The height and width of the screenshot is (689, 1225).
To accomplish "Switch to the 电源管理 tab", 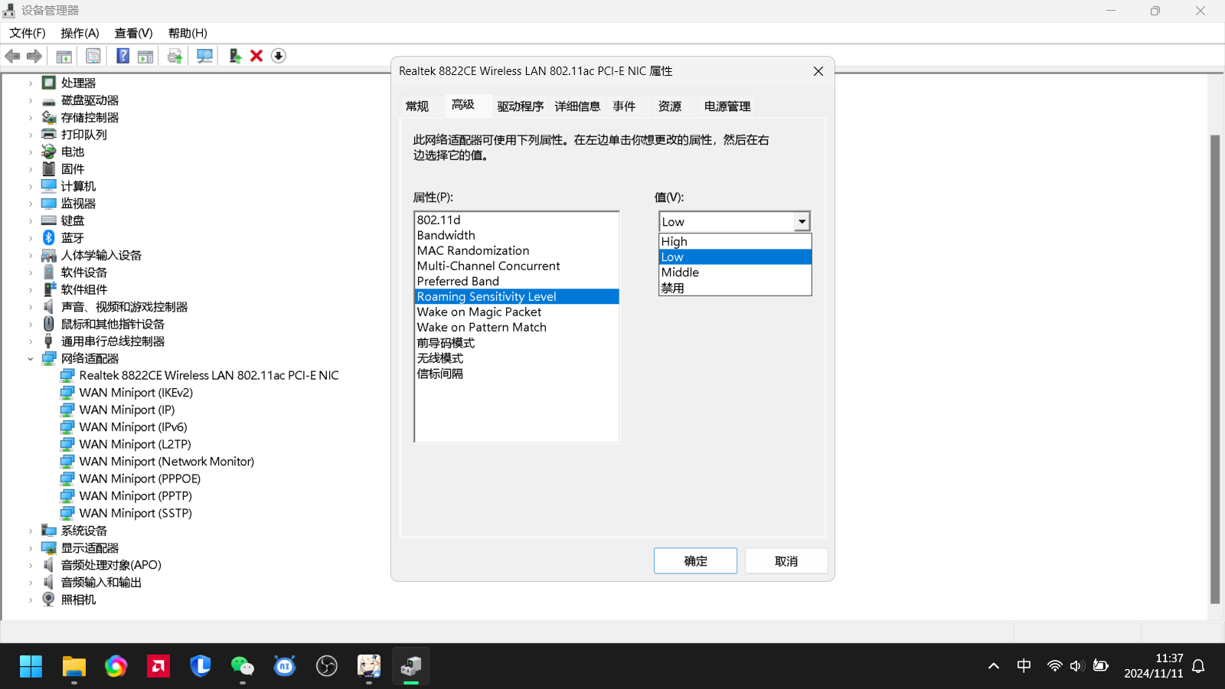I will click(x=727, y=106).
